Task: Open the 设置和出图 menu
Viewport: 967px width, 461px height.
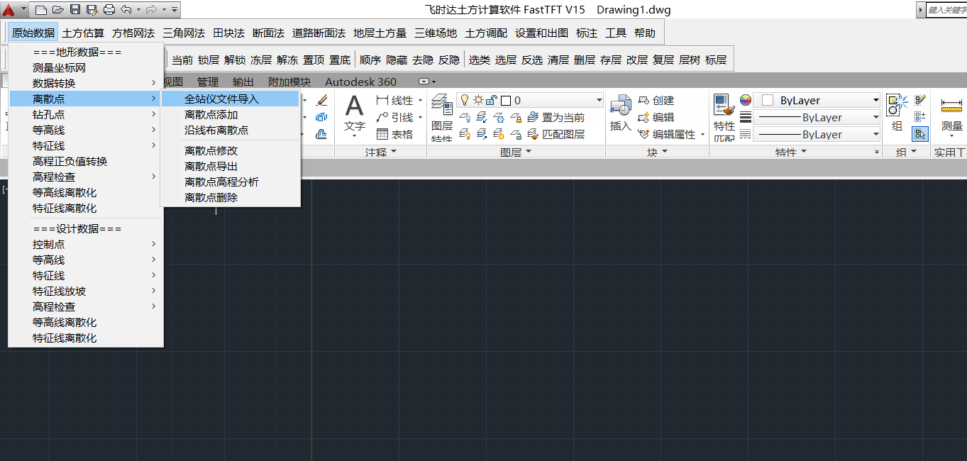Action: tap(542, 33)
